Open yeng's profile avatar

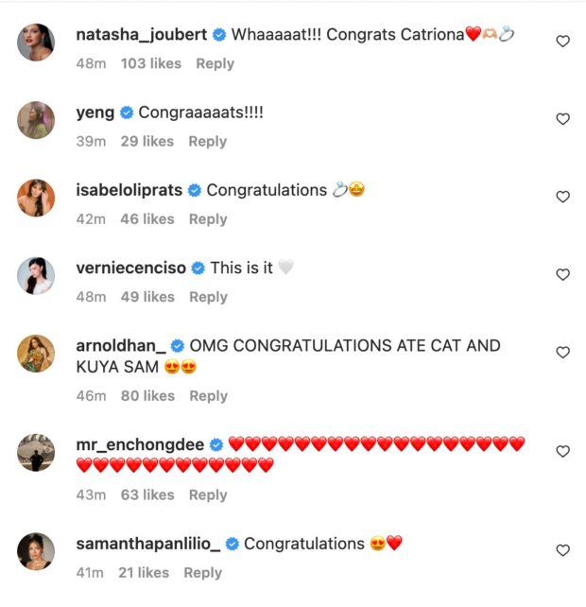coord(36,120)
